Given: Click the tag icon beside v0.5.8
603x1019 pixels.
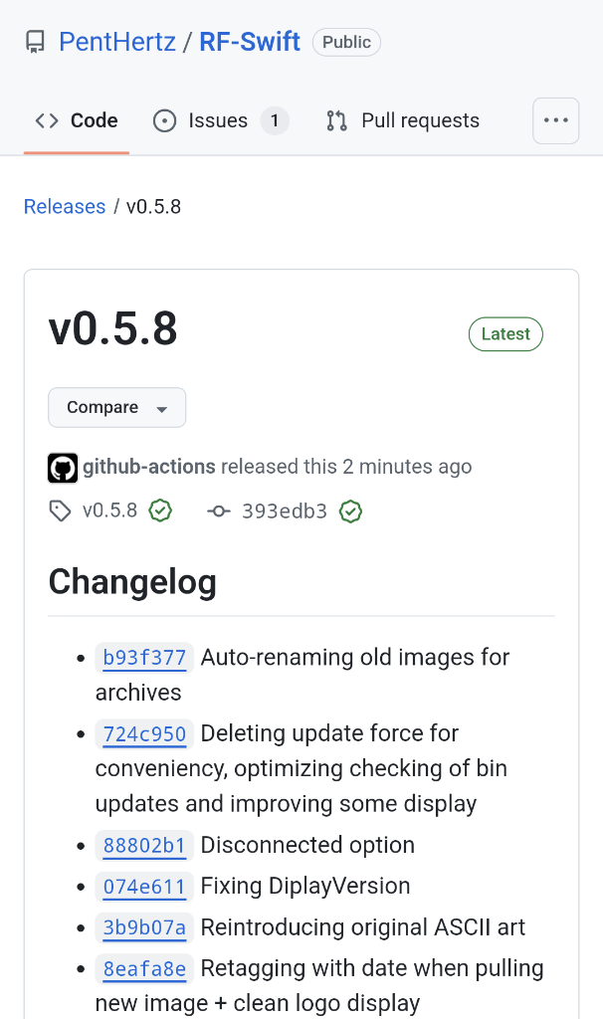Looking at the screenshot, I should [60, 510].
